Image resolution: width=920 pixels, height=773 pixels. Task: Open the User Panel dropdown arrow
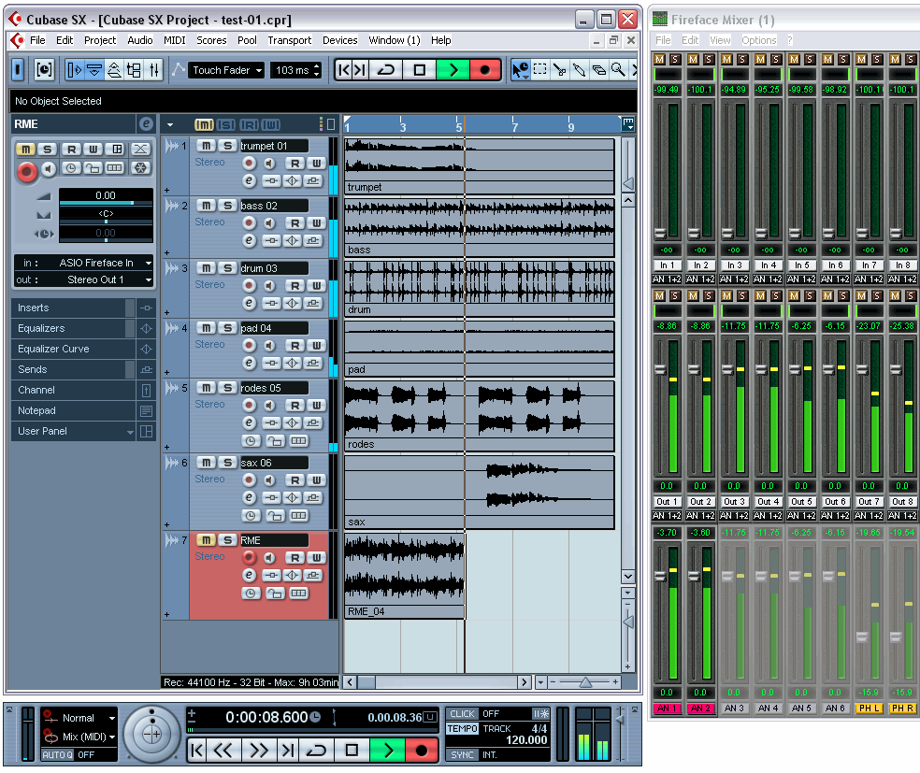pos(130,432)
